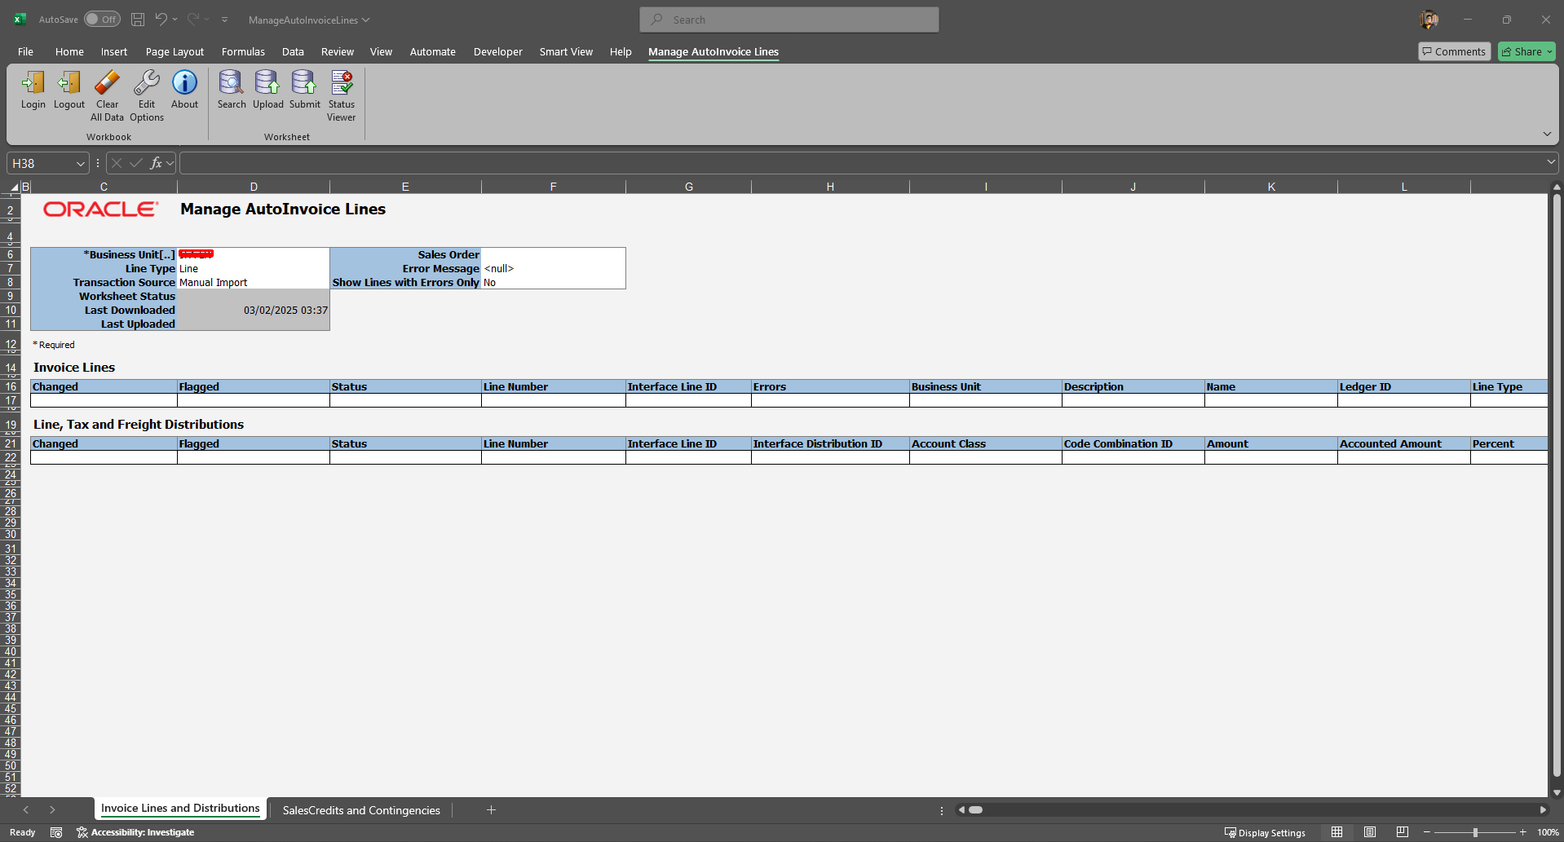Open the ManageAutoInvoiceLines file name dropdown
Image resolution: width=1564 pixels, height=842 pixels.
pyautogui.click(x=309, y=20)
